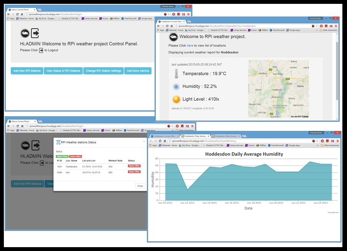Select the Add More Admins button

[x=138, y=71]
